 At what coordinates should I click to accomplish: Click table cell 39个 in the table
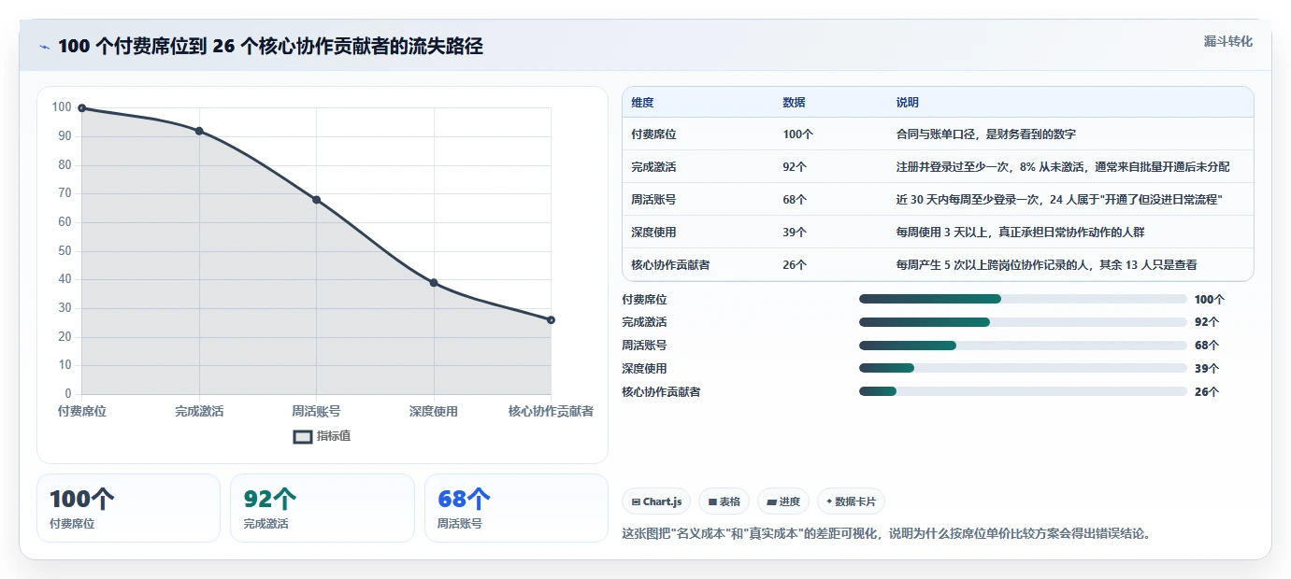click(x=795, y=233)
